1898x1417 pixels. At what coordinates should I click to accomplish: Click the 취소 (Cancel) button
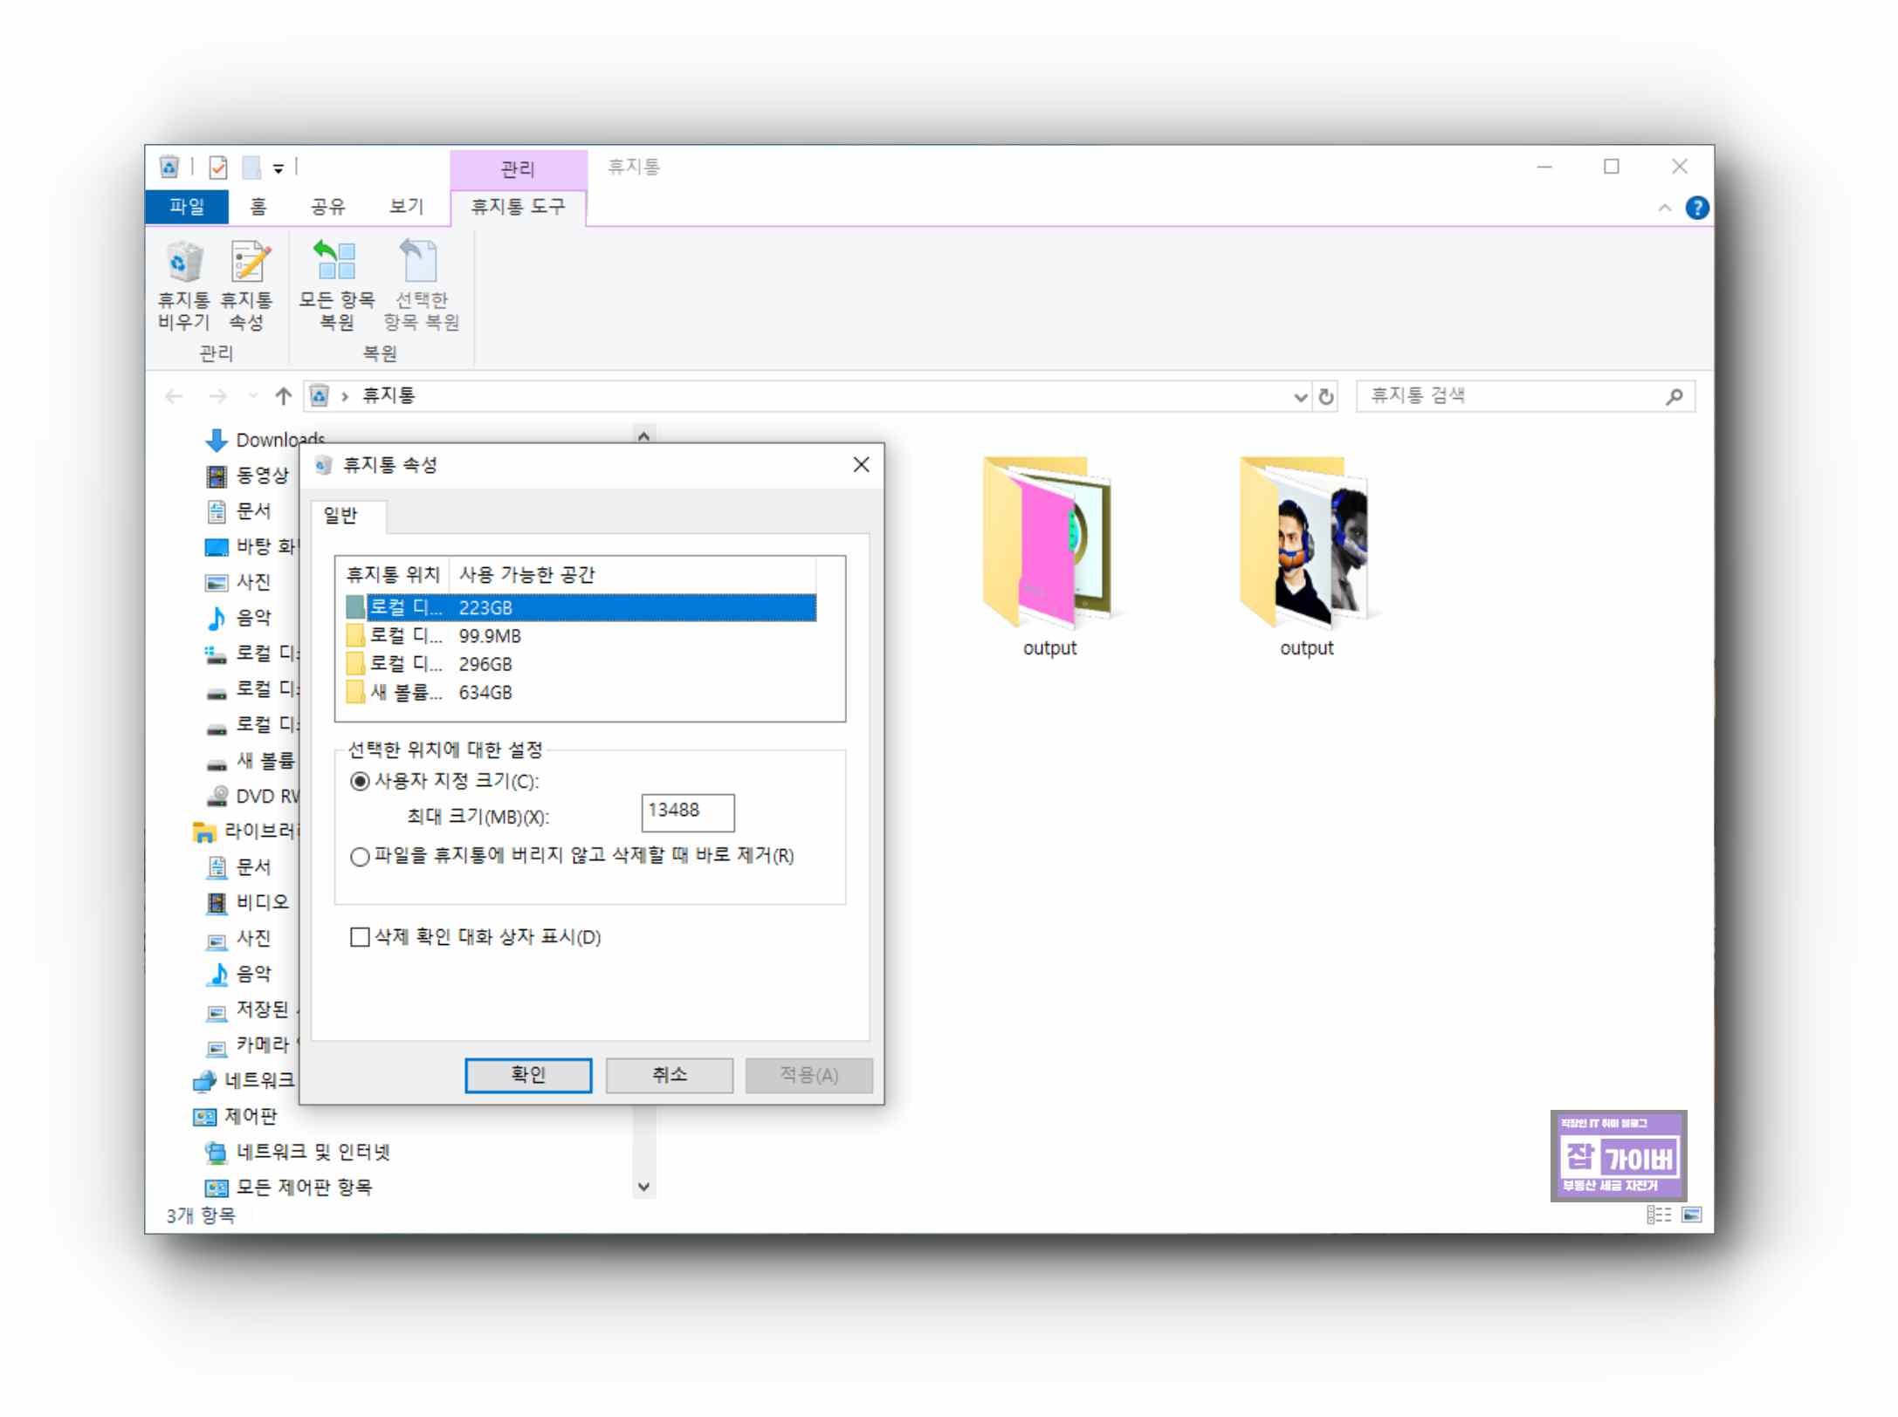coord(669,1075)
